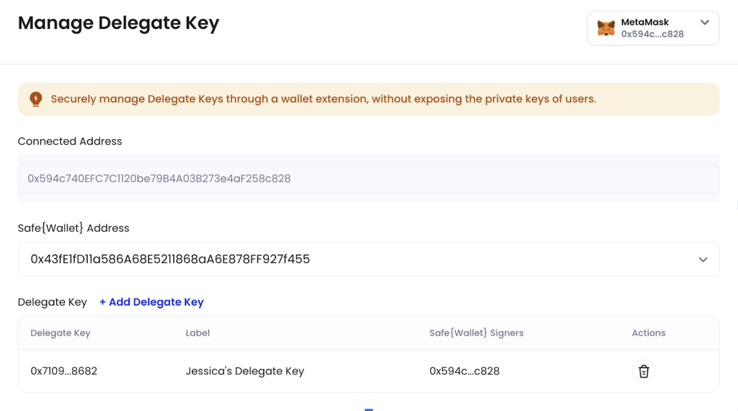Click signer address 0x594c...c828 in table

[464, 371]
